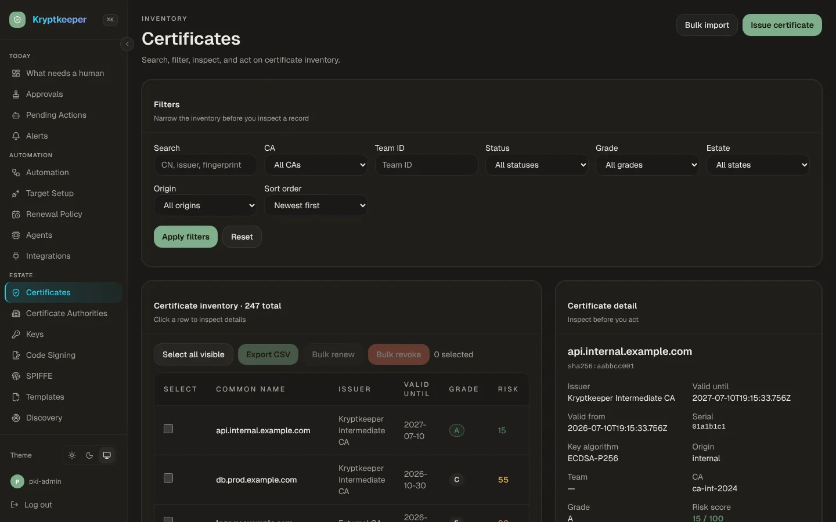Viewport: 836px width, 522px height.
Task: Click the Kryptkeeper shield logo icon
Action: coord(17,20)
